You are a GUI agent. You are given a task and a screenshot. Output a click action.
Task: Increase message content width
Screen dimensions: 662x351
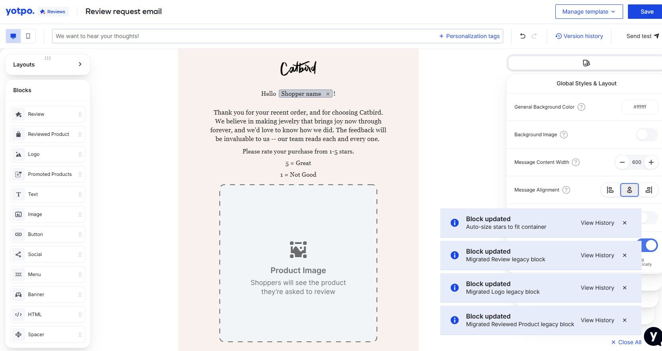point(651,162)
